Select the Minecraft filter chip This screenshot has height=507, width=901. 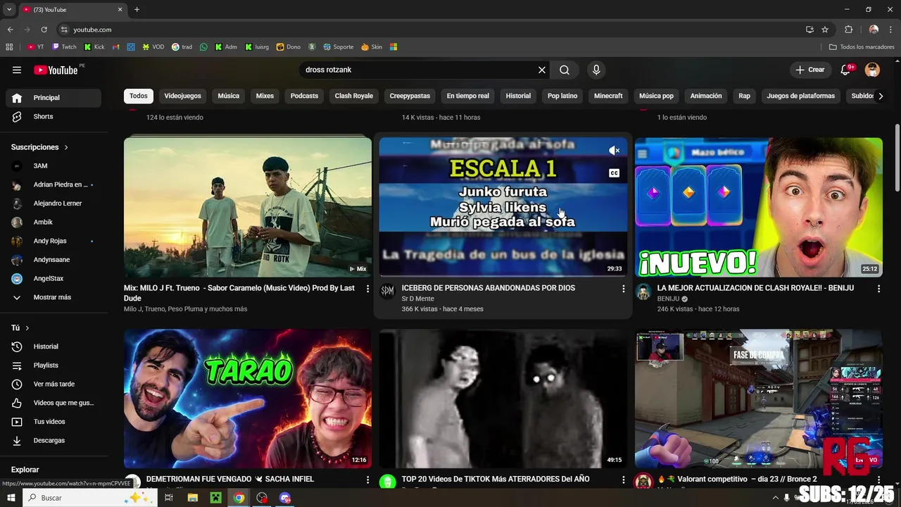(608, 96)
